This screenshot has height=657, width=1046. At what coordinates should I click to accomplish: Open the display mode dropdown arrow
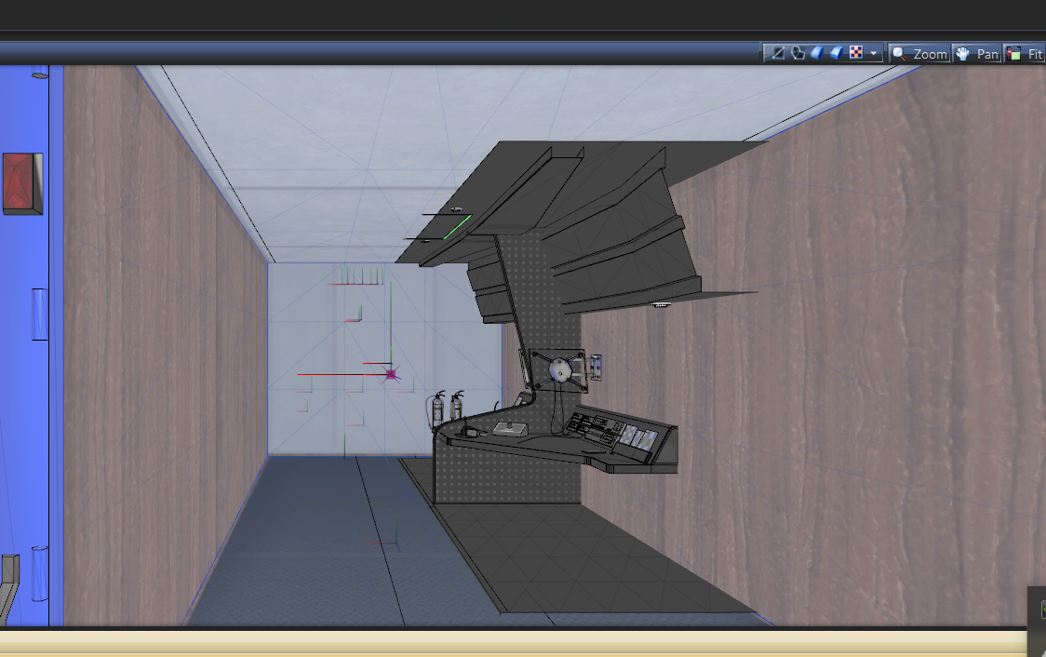tap(873, 53)
